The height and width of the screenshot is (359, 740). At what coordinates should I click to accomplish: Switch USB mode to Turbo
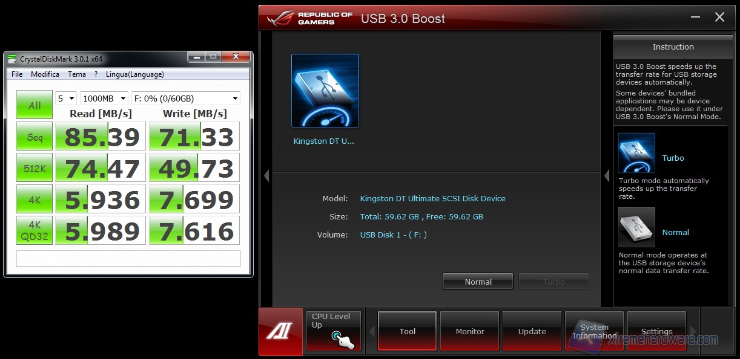[553, 282]
